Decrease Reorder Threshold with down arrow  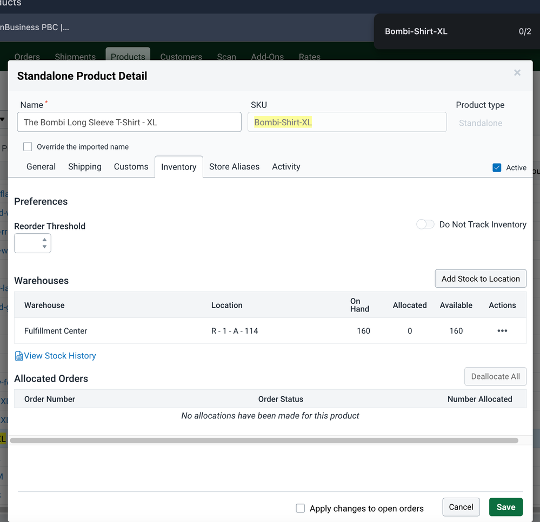[x=44, y=247]
